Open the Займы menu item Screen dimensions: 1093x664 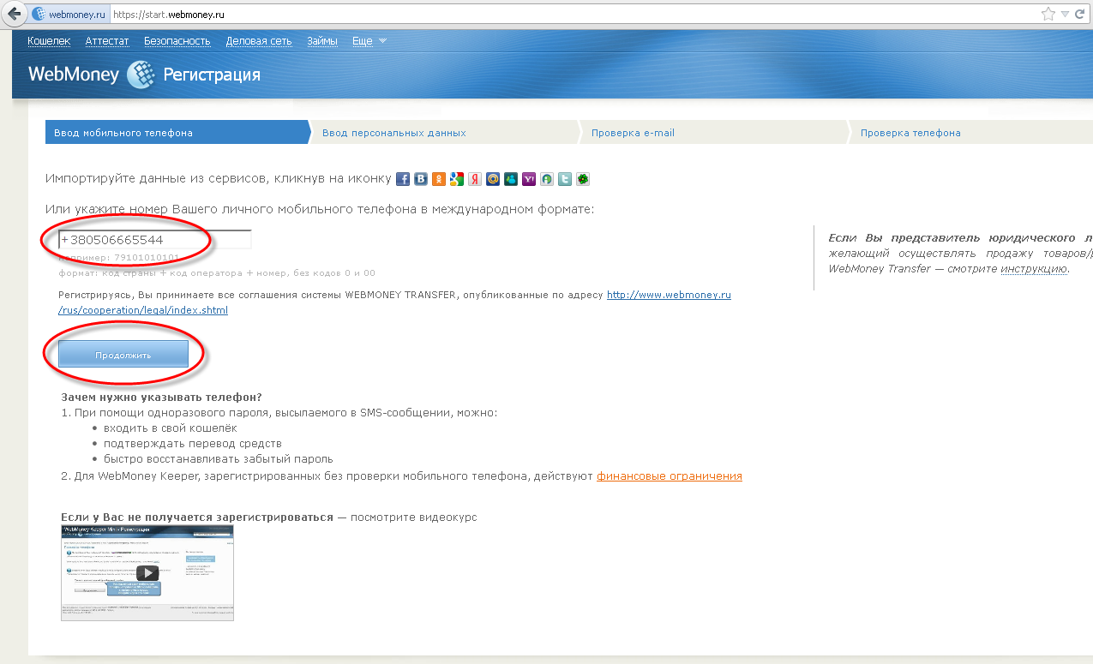[x=322, y=41]
